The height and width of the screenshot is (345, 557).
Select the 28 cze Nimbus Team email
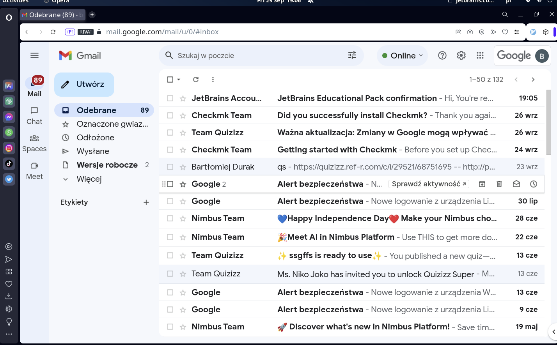(x=170, y=218)
